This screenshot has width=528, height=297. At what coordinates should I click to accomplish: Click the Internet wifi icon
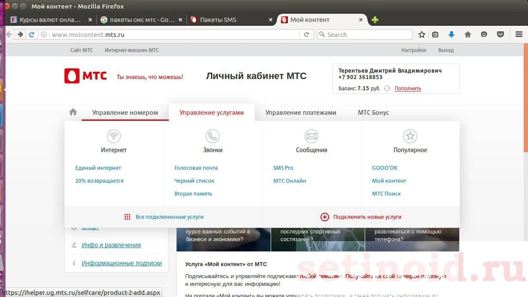click(114, 136)
